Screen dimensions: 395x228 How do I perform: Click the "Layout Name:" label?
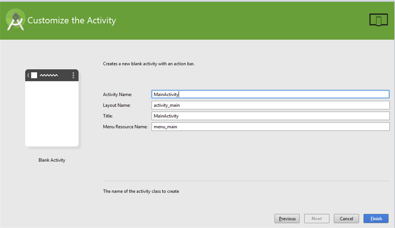116,105
